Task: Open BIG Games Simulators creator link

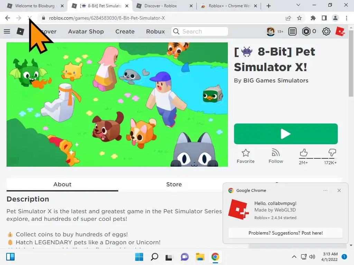Action: (276, 80)
